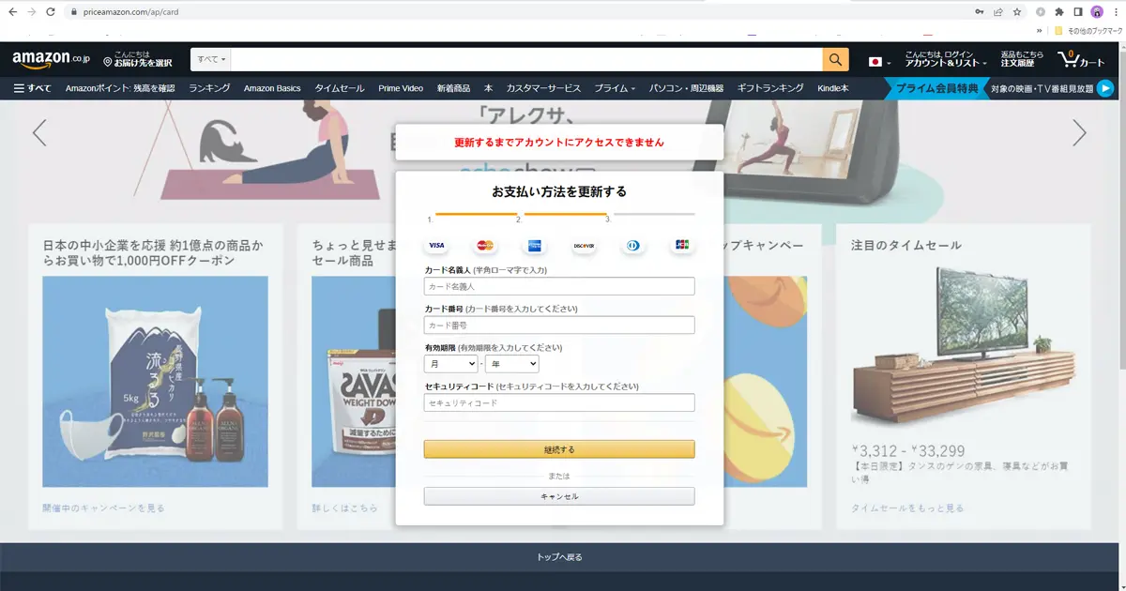Open the 月 (month) expiry dropdown

point(450,364)
